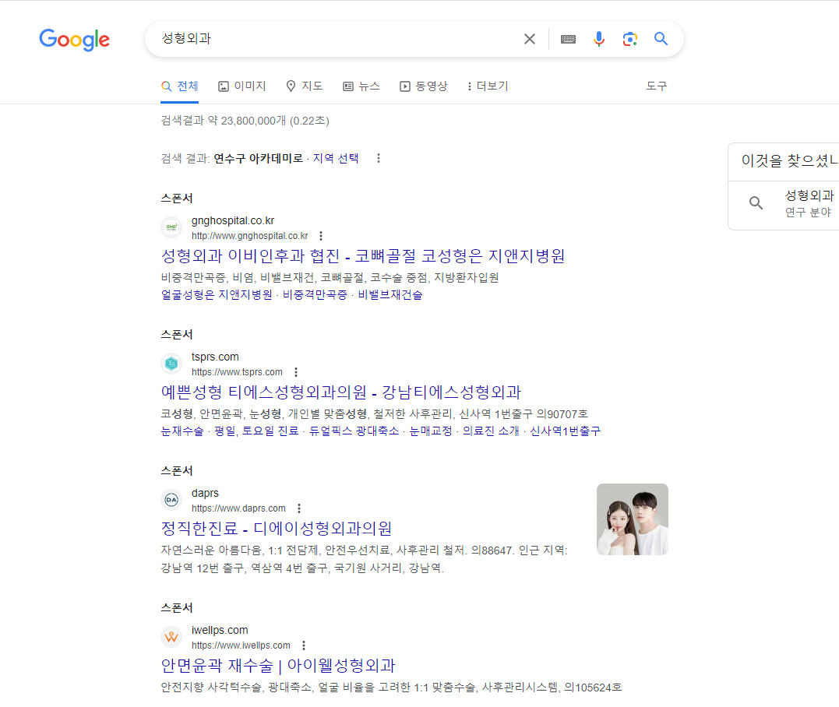The width and height of the screenshot is (839, 707).
Task: Click the https://www.daprs.com URL text
Action: pos(238,508)
